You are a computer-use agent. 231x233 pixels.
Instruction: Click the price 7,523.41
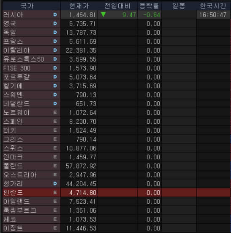[82, 202]
